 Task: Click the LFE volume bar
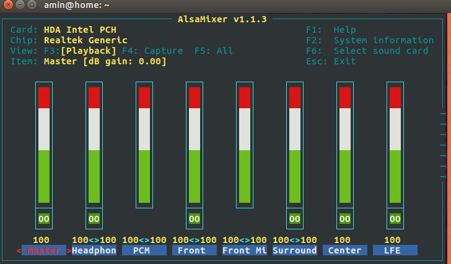tap(395, 145)
